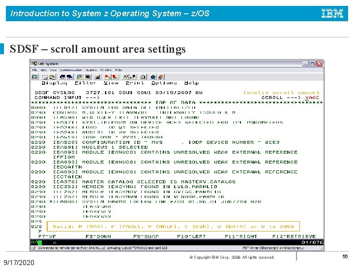The height and width of the screenshot is (266, 354).
Task: Click the F11=RIGHT function key label
Action: tap(241, 236)
